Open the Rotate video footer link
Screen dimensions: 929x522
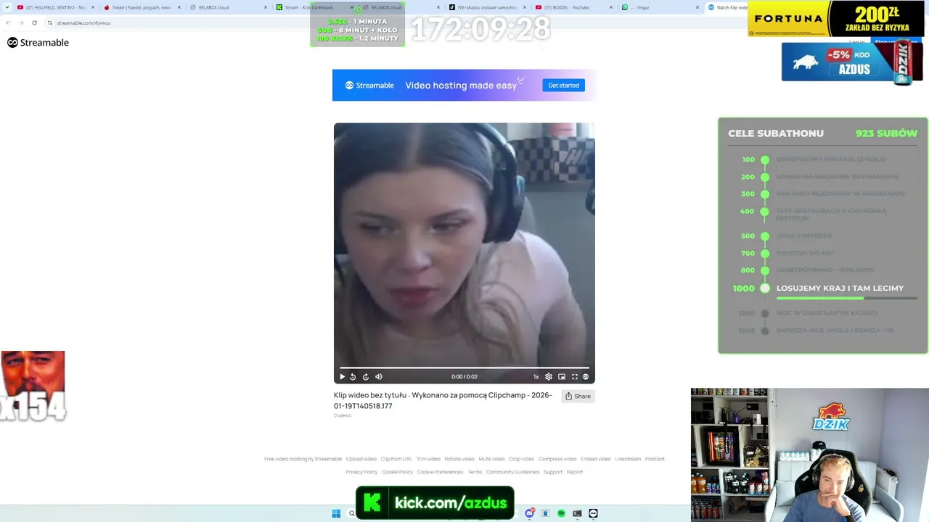pos(459,459)
